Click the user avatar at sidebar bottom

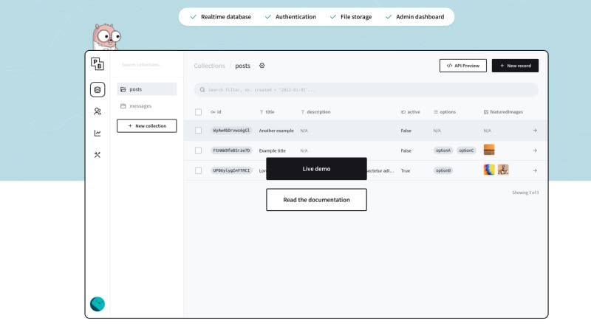coord(98,304)
